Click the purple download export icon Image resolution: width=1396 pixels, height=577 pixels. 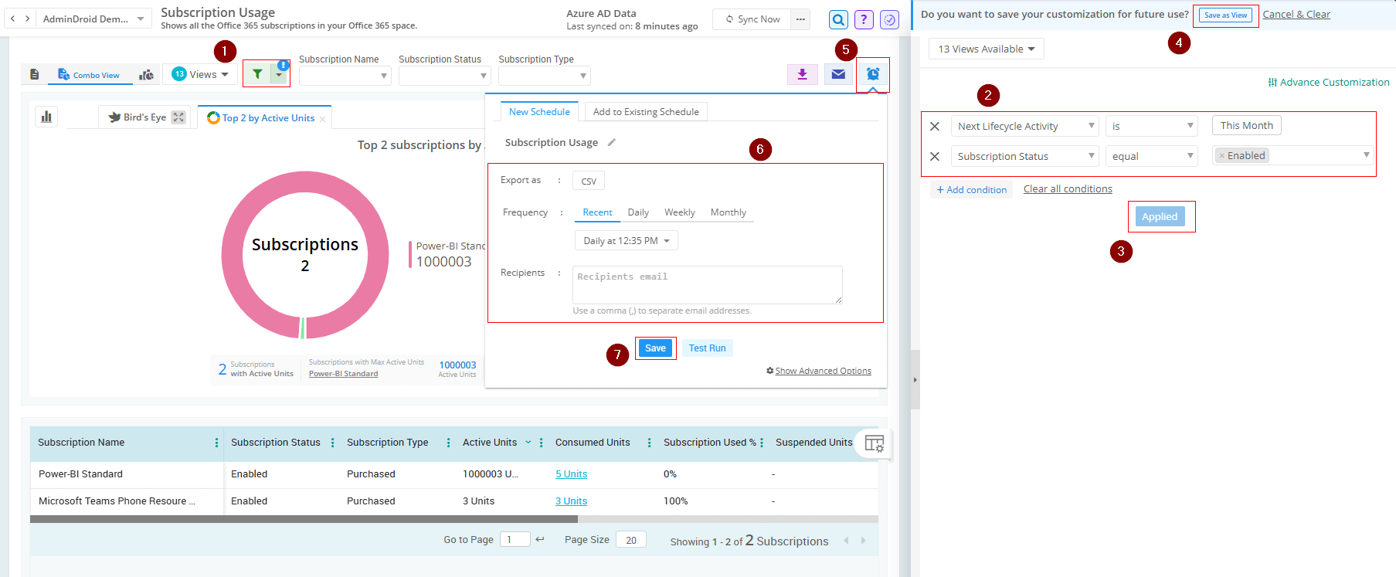pyautogui.click(x=802, y=74)
